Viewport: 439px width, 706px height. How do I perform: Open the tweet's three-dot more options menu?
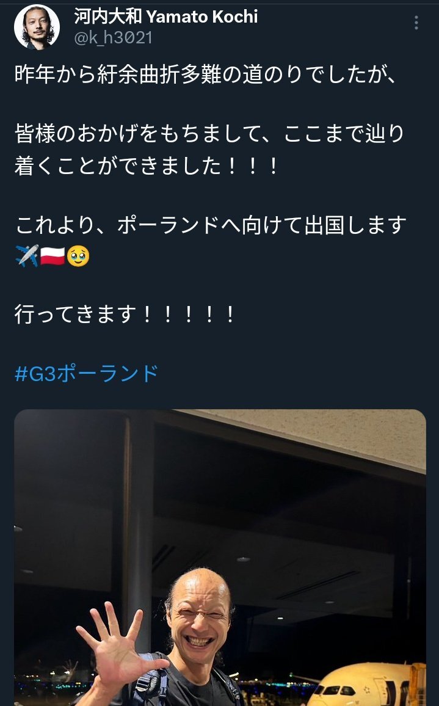click(x=416, y=23)
